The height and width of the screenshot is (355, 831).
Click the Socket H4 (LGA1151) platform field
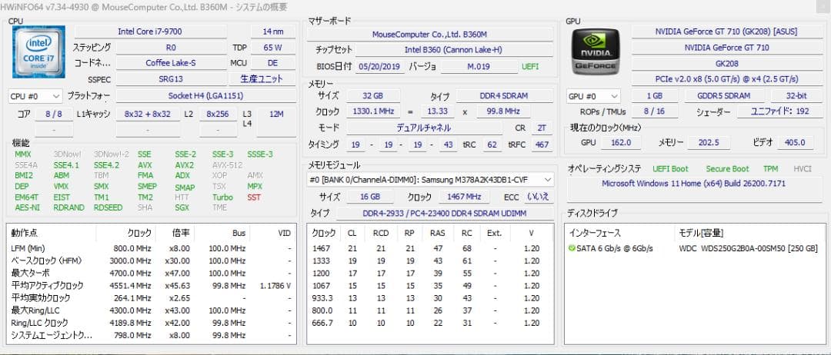click(x=206, y=96)
